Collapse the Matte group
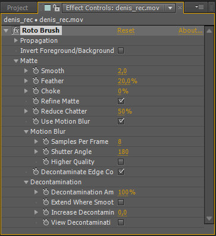The height and width of the screenshot is (236, 216). point(16,61)
